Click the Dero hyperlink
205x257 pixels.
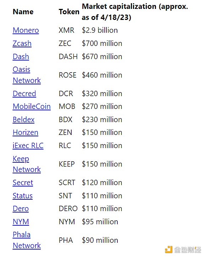[x=21, y=209]
